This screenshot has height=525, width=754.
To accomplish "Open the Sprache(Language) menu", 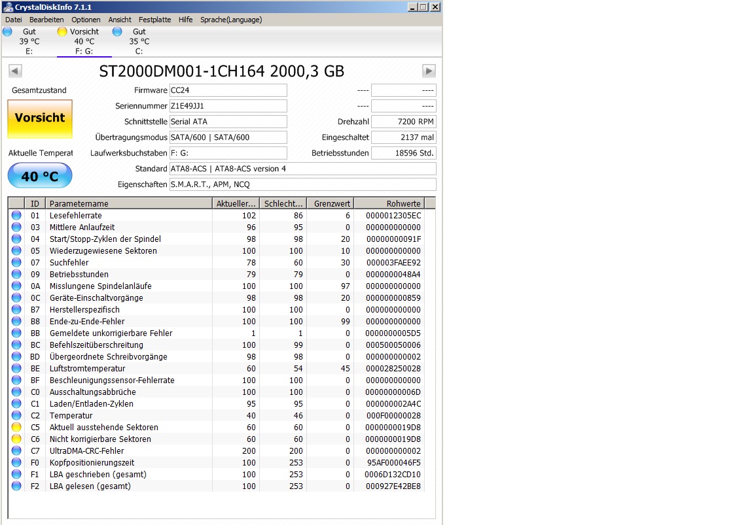I will [231, 20].
